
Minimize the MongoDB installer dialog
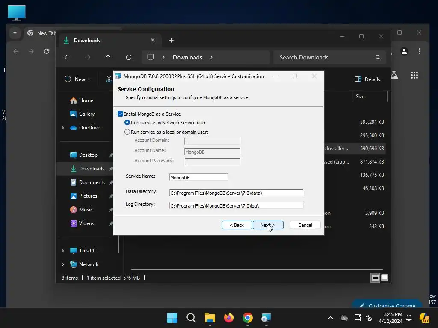point(275,76)
